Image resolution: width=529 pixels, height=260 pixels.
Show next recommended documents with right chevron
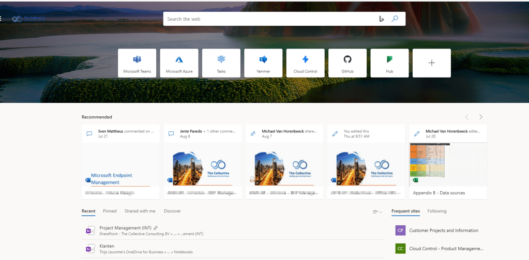coord(481,117)
